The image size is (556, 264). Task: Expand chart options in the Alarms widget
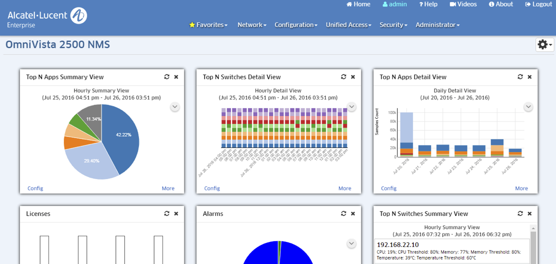351,243
